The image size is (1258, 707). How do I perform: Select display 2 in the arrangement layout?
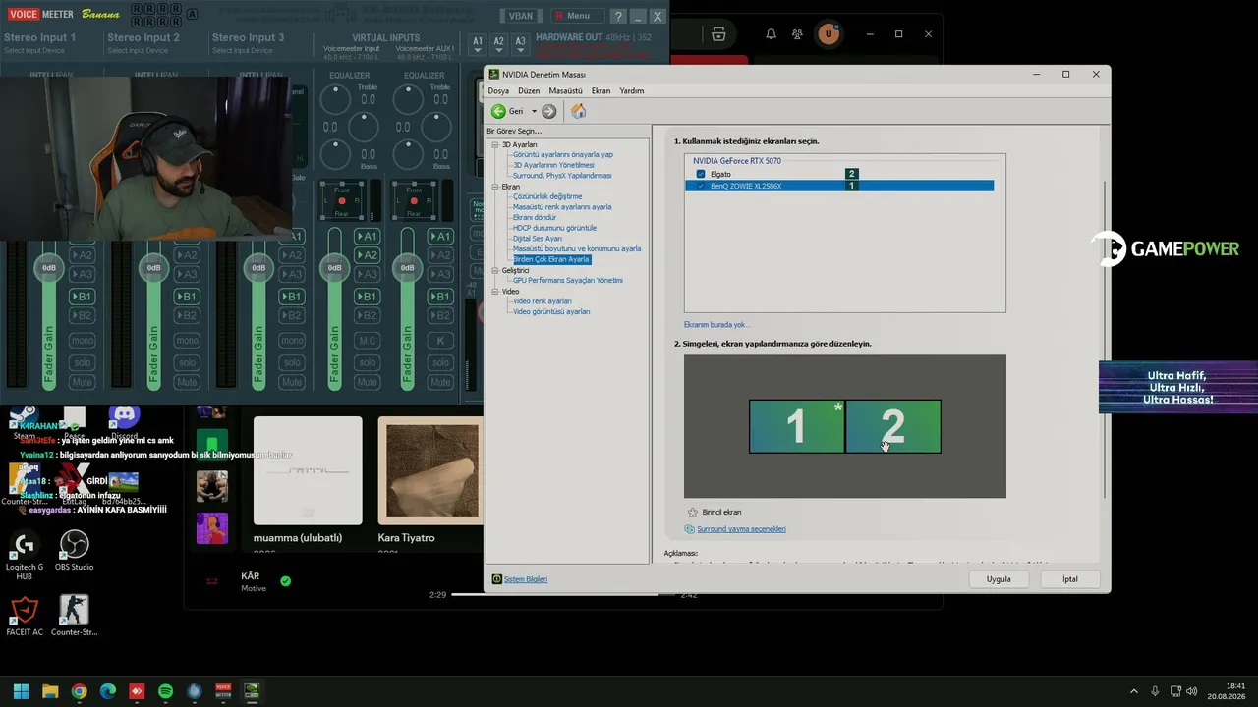click(x=892, y=426)
